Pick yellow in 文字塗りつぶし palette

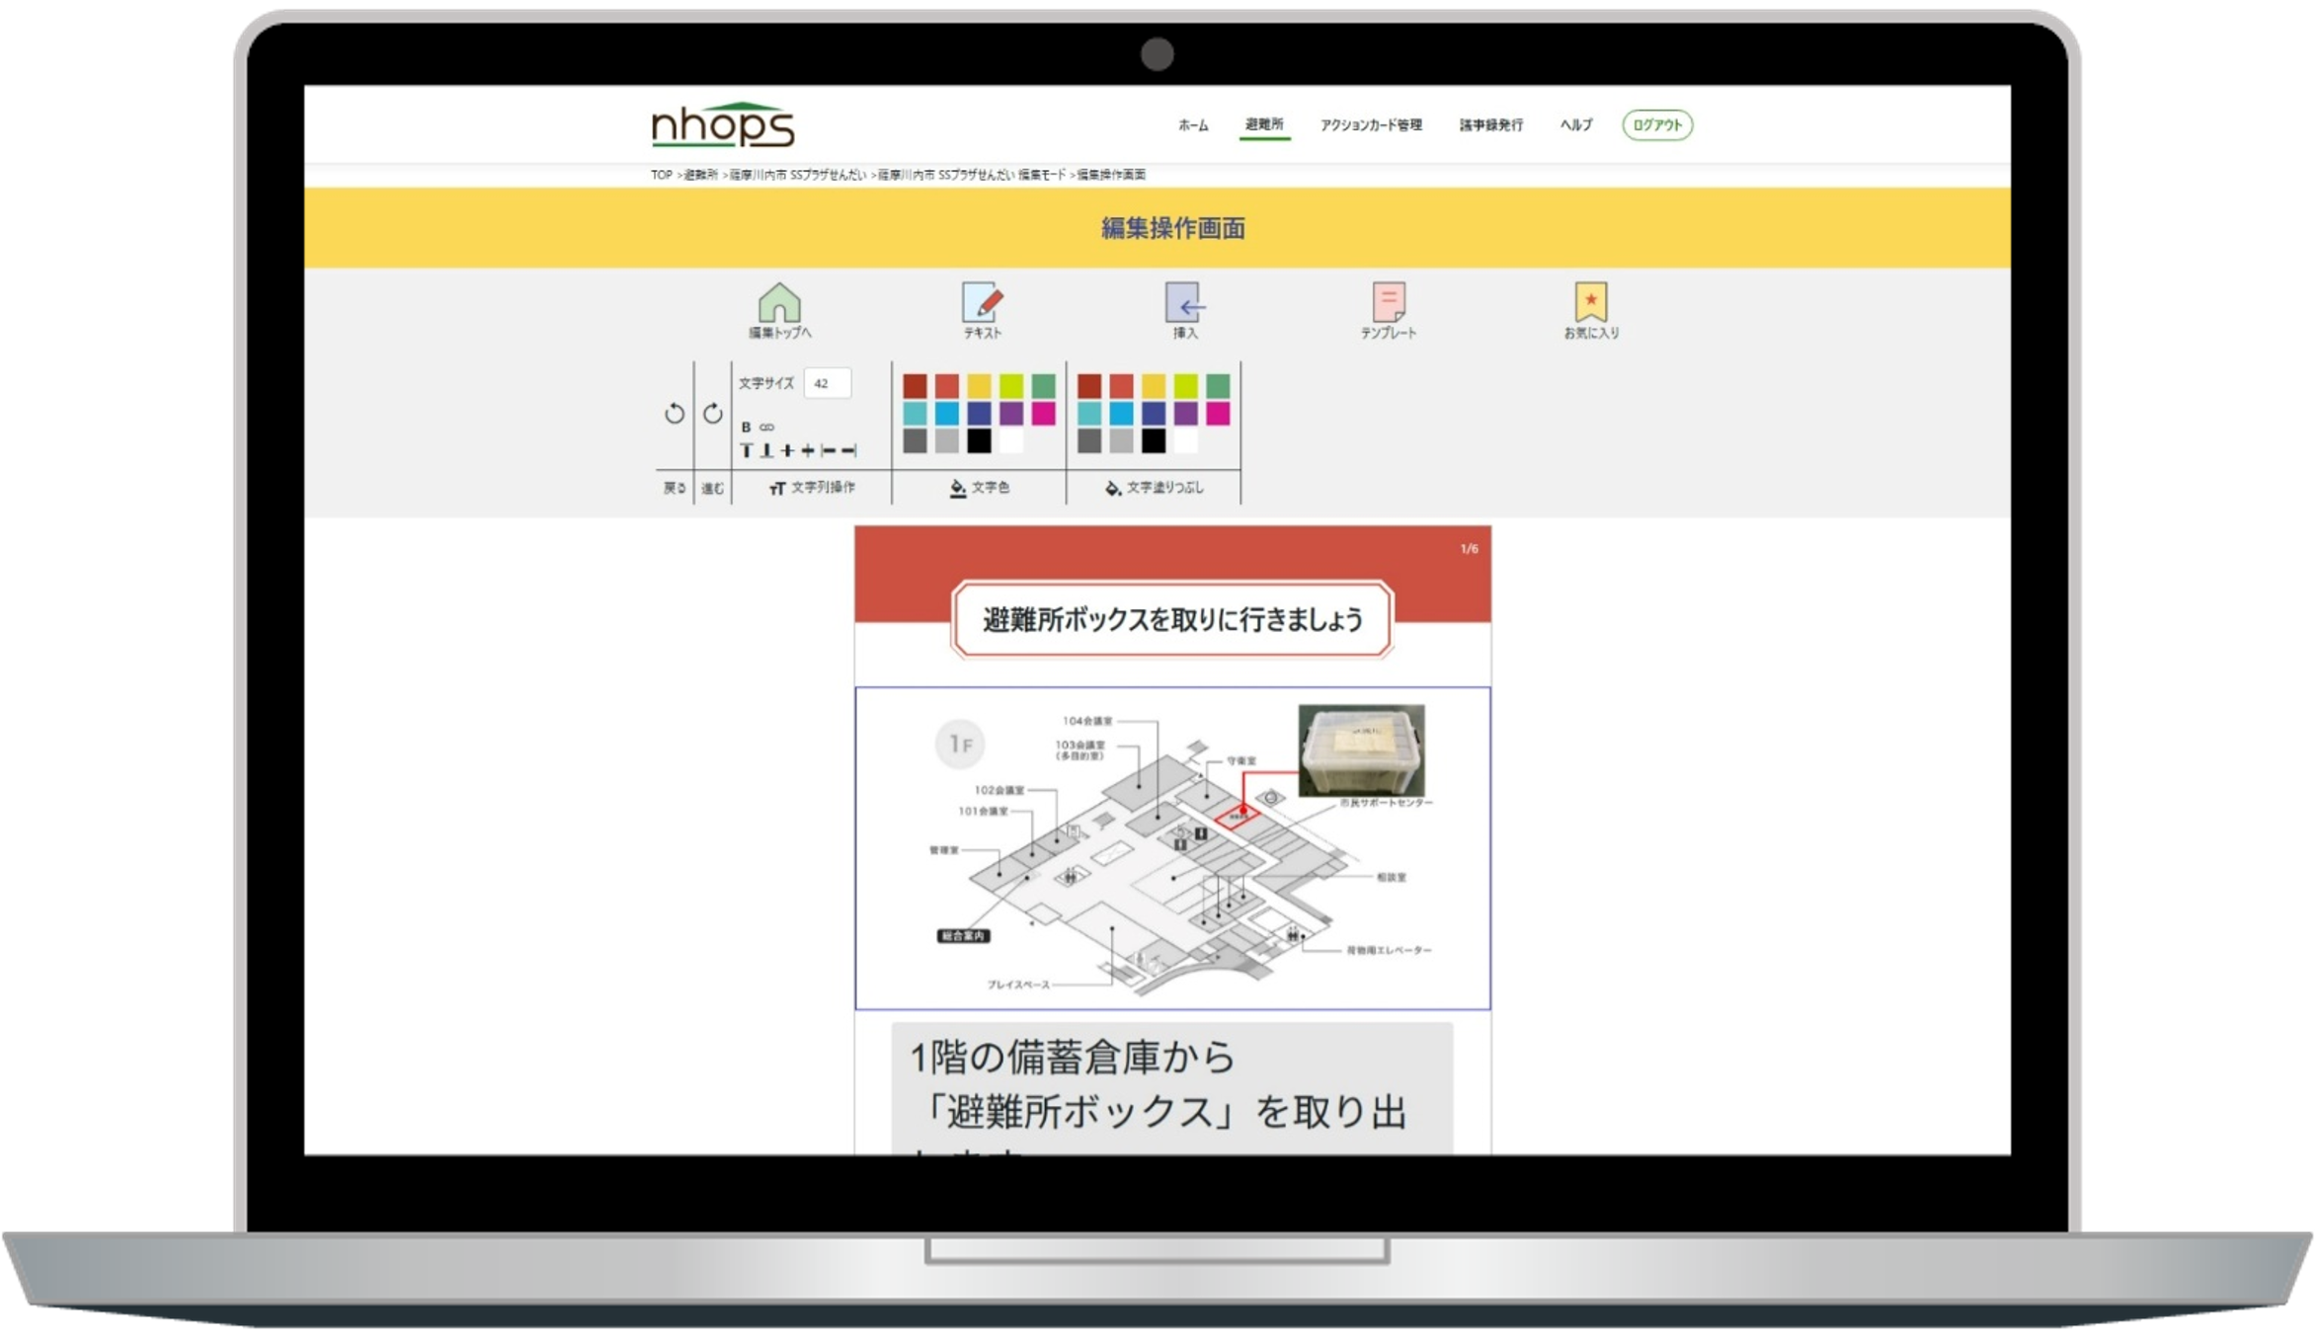(x=1153, y=386)
